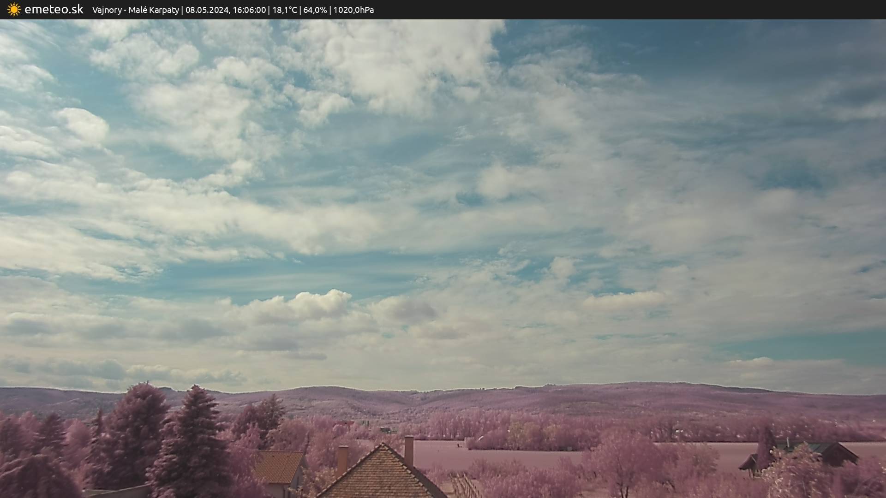
Task: Click the 16:06:00 timestamp
Action: (x=249, y=10)
